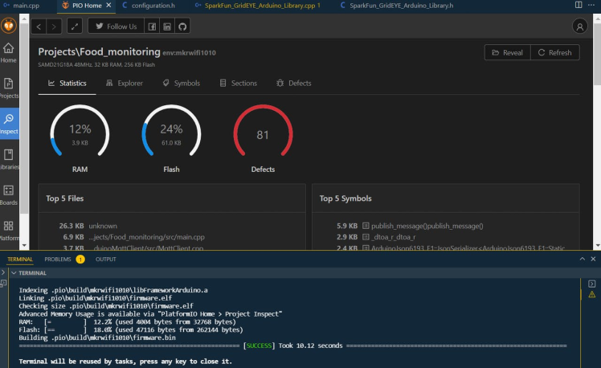Open the user account profile icon
Screen dimensions: 601x368
coord(579,27)
